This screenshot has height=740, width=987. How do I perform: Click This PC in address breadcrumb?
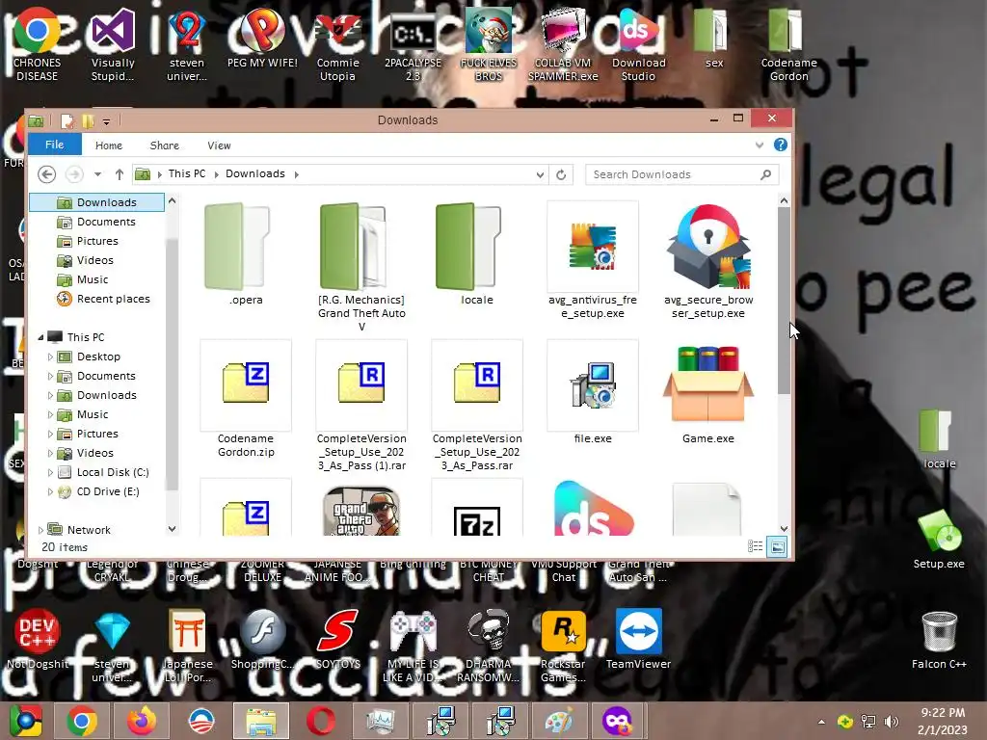(187, 173)
